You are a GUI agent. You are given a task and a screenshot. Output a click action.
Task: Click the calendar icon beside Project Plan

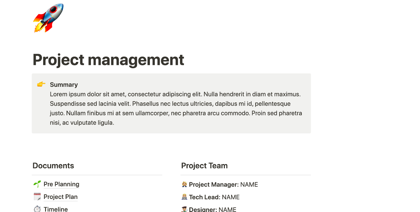(37, 197)
